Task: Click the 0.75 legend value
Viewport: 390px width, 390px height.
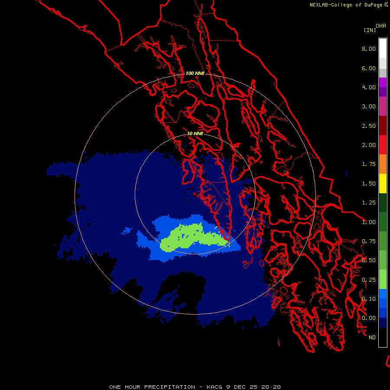Action: [369, 241]
